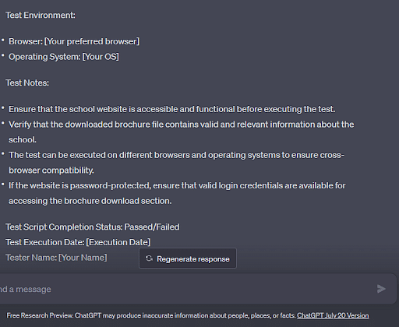Select the Operating System: Your OS bullet
This screenshot has height=327, width=399.
point(64,57)
